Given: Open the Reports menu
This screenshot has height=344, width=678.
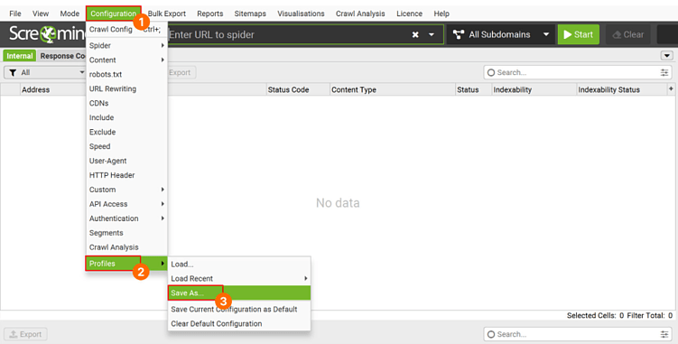Looking at the screenshot, I should pyautogui.click(x=210, y=14).
